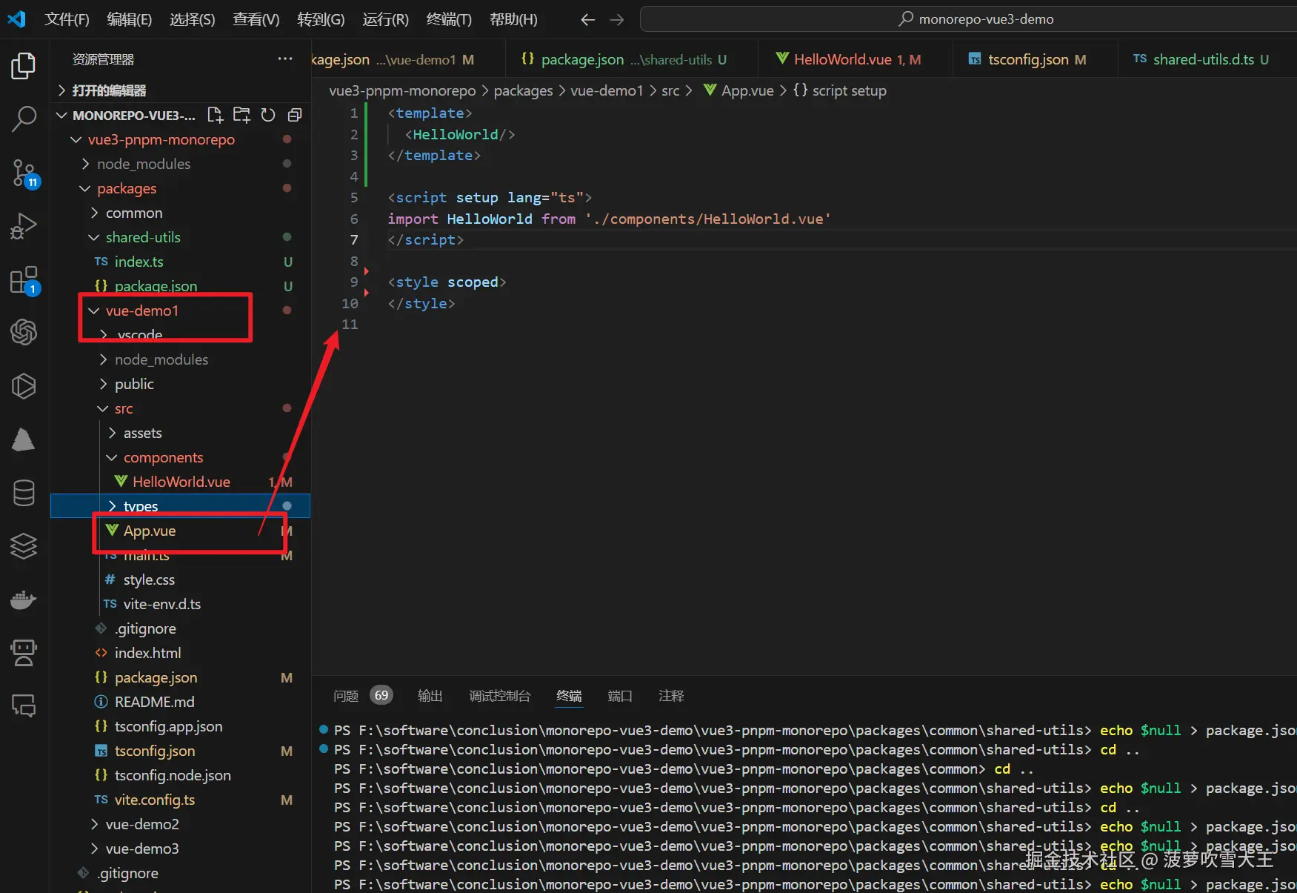
Task: Click the New Folder icon in explorer
Action: 241,115
